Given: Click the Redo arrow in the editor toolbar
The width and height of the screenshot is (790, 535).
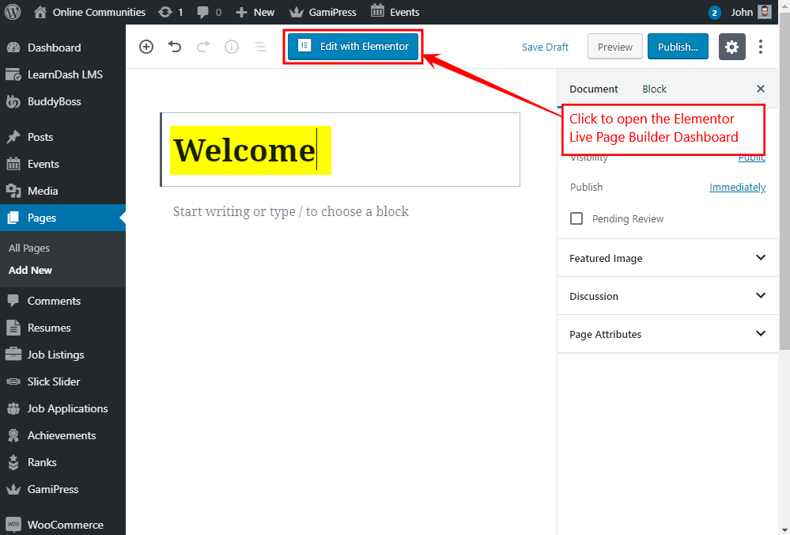Looking at the screenshot, I should [202, 47].
